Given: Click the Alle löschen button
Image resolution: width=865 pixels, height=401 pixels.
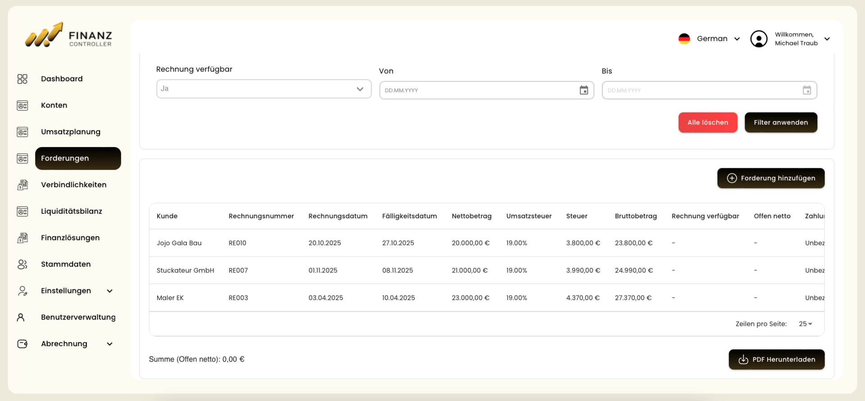Looking at the screenshot, I should click(707, 122).
